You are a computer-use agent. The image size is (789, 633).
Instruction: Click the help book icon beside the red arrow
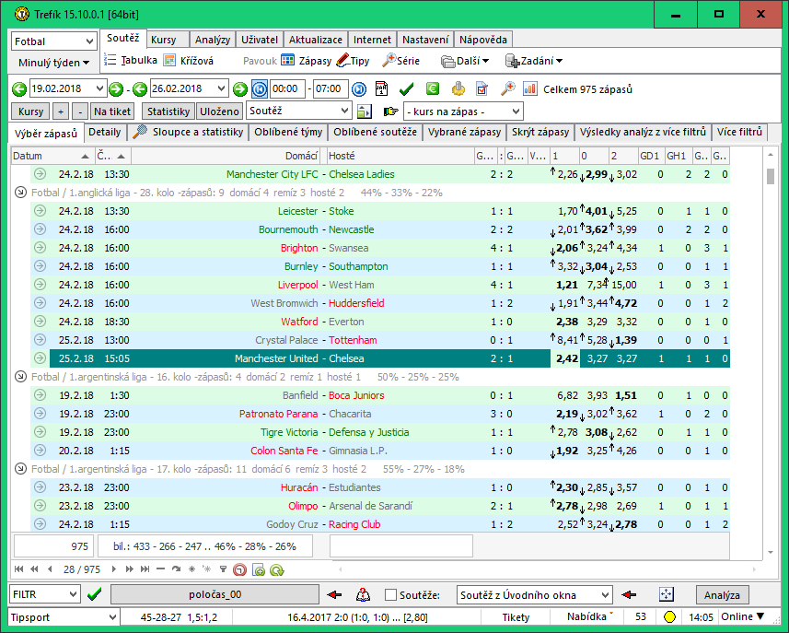[363, 594]
